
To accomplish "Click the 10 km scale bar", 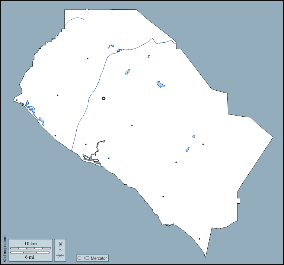I will coord(31,248).
